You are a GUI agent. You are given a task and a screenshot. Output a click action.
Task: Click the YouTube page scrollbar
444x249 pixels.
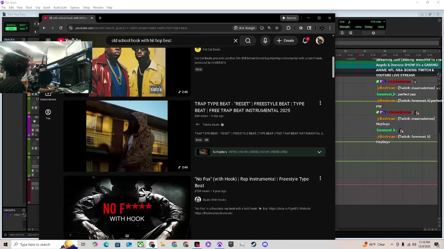click(333, 67)
